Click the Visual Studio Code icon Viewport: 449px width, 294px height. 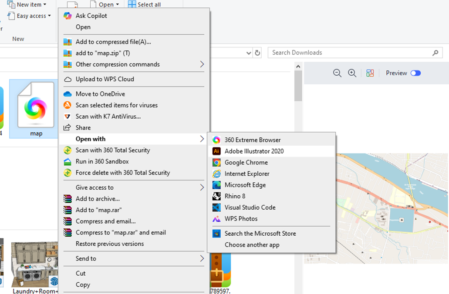(x=216, y=207)
